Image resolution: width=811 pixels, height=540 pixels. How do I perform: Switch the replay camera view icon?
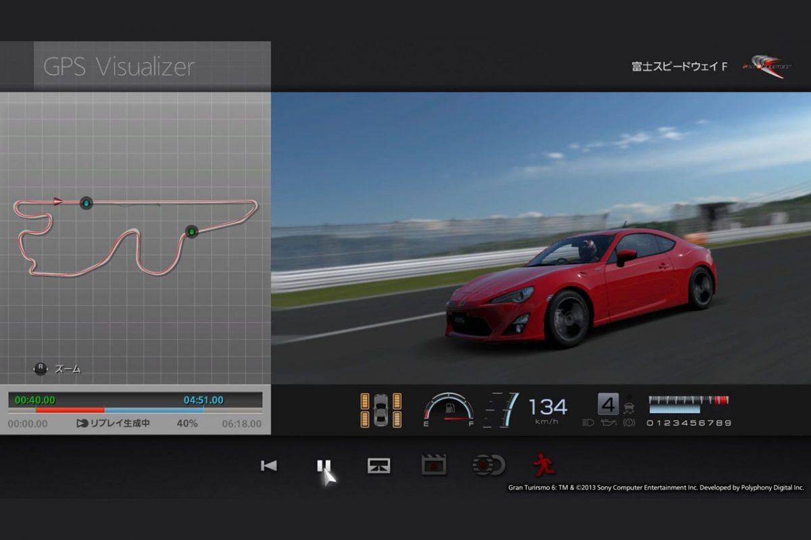[378, 466]
